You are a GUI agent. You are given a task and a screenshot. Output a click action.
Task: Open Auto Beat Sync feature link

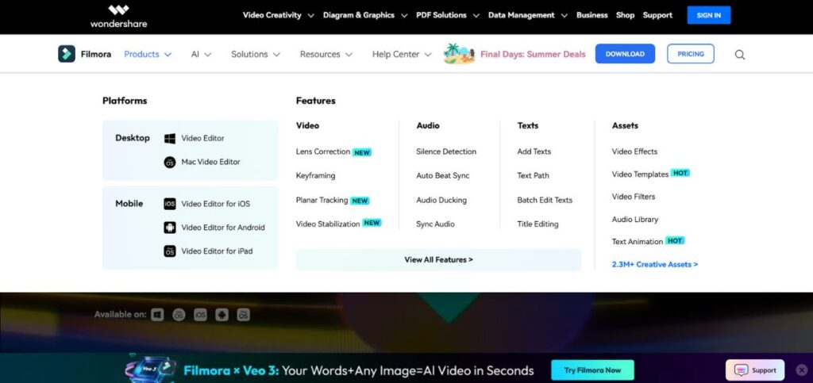point(443,175)
